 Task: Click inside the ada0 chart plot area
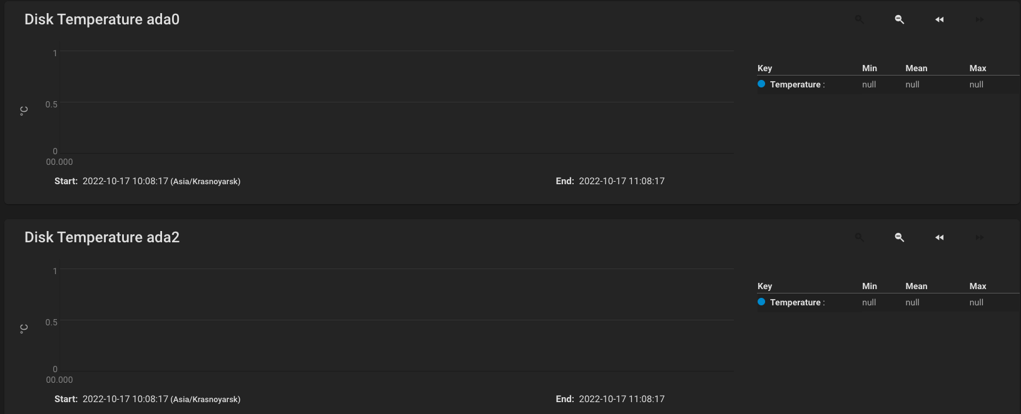point(397,102)
